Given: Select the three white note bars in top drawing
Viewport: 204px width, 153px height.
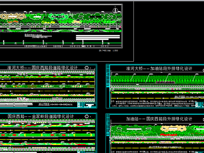Looking at the screenshot, I should click(98, 37).
